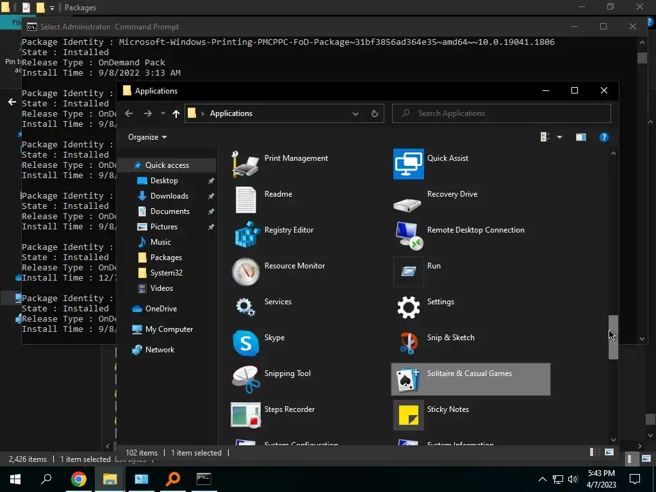Open the Quick Assist app icon
Screen dimensions: 656x492
coord(408,164)
